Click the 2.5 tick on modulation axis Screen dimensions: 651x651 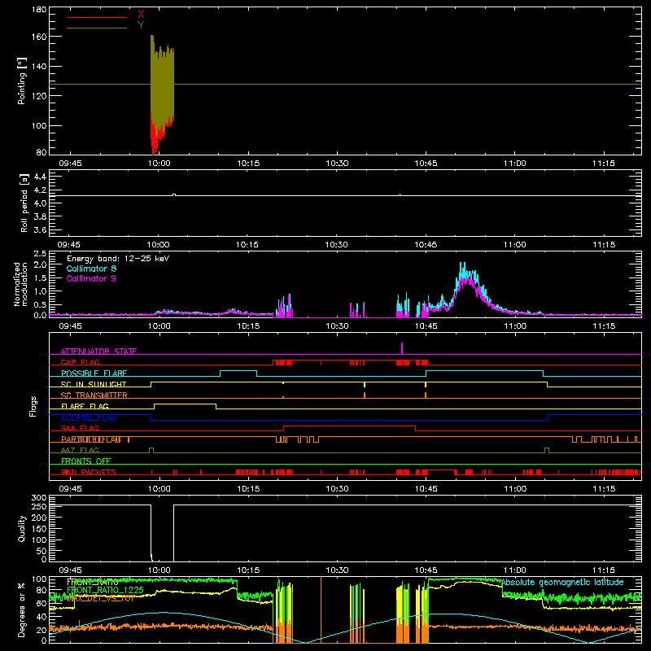[40, 254]
